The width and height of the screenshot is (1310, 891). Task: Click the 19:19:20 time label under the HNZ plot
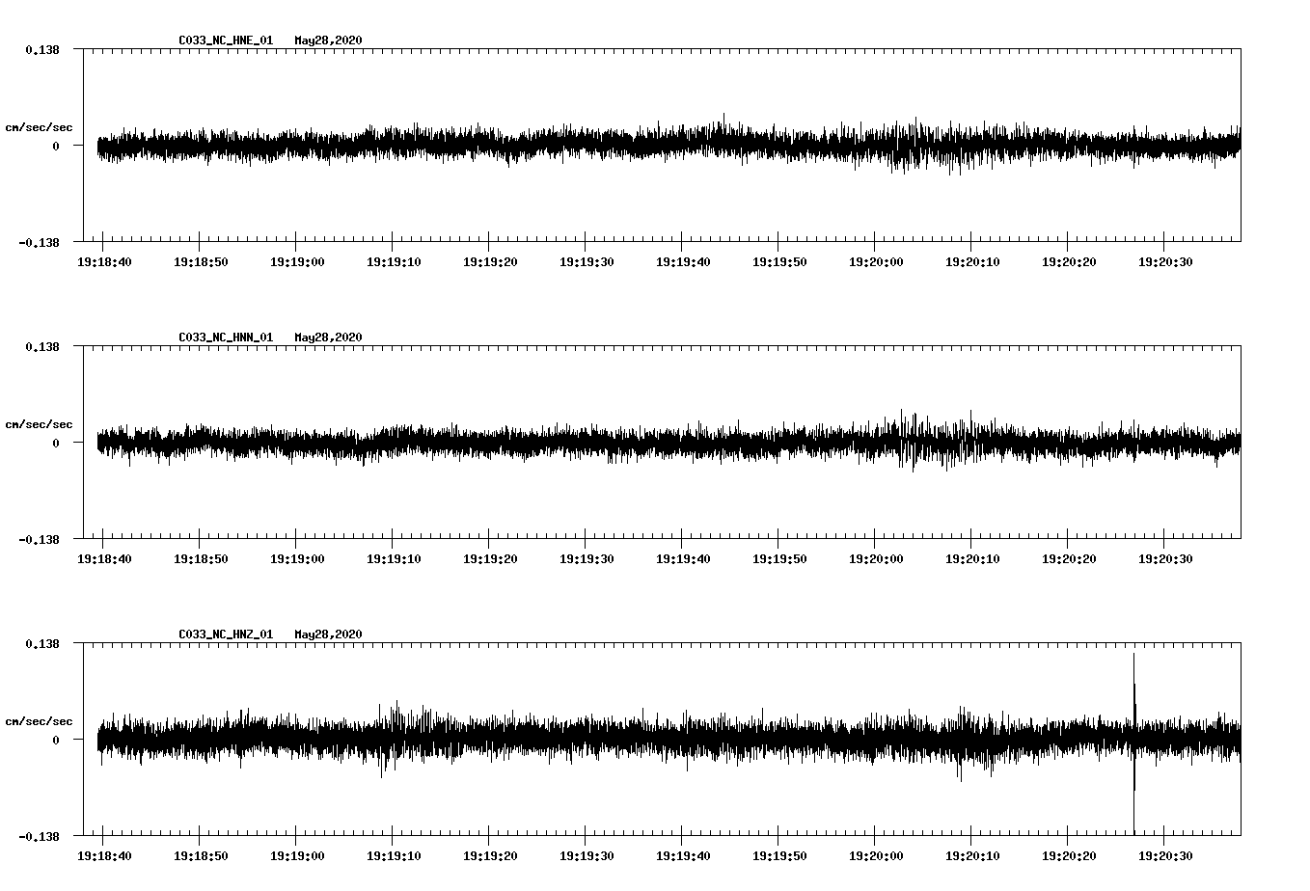click(490, 855)
